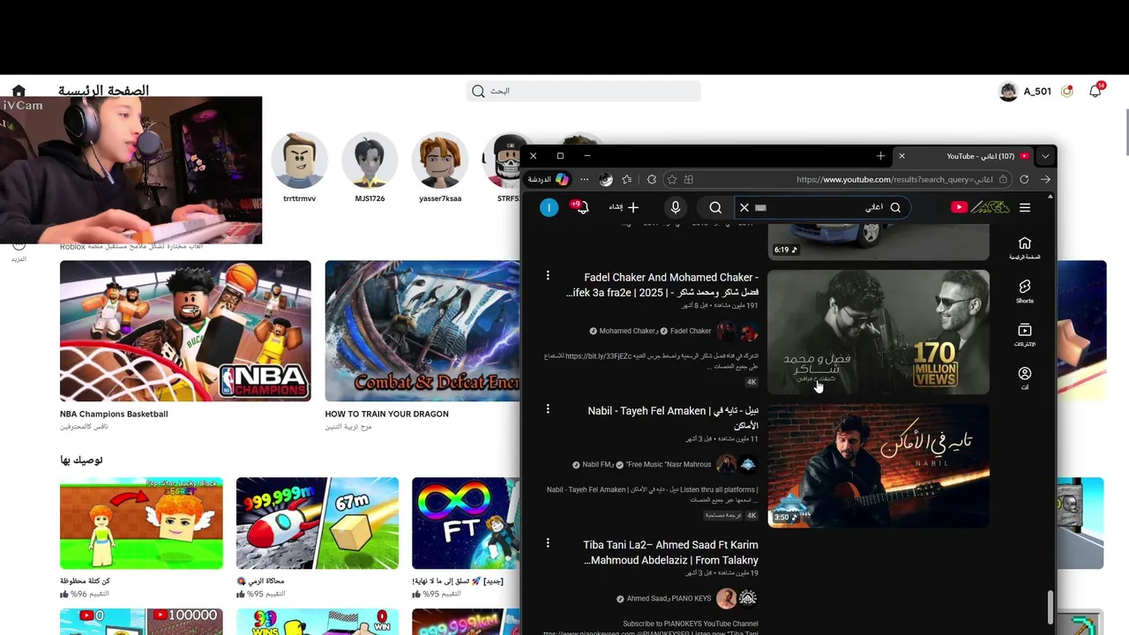Clear the YouTube search box with X
The width and height of the screenshot is (1129, 635).
744,207
